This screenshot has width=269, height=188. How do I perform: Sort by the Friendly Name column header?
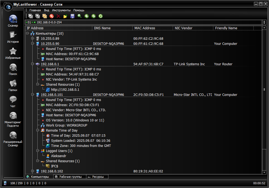(233, 28)
